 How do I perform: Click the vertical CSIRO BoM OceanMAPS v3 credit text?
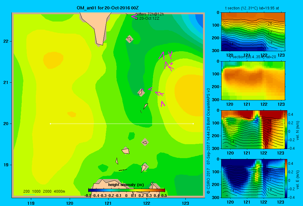208,141
